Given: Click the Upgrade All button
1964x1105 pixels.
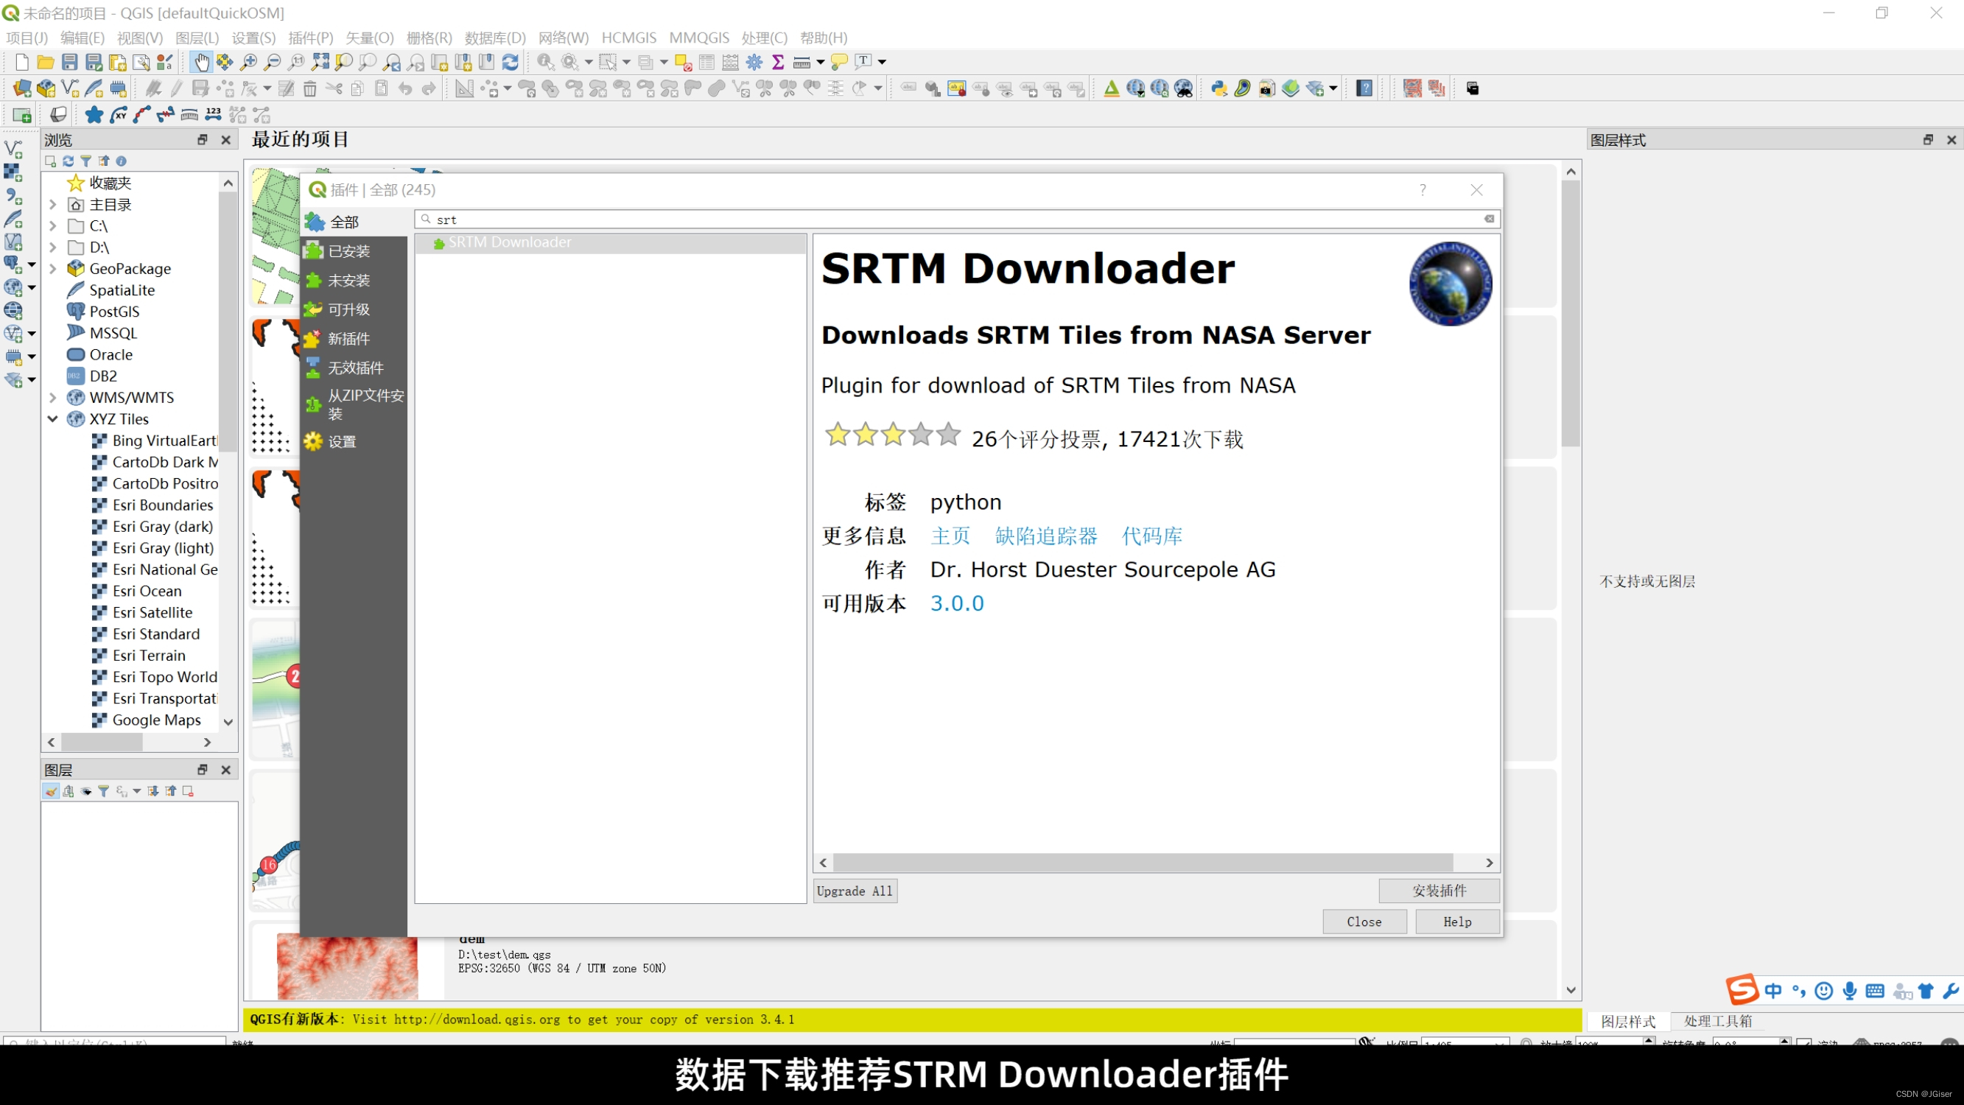Looking at the screenshot, I should 855,891.
